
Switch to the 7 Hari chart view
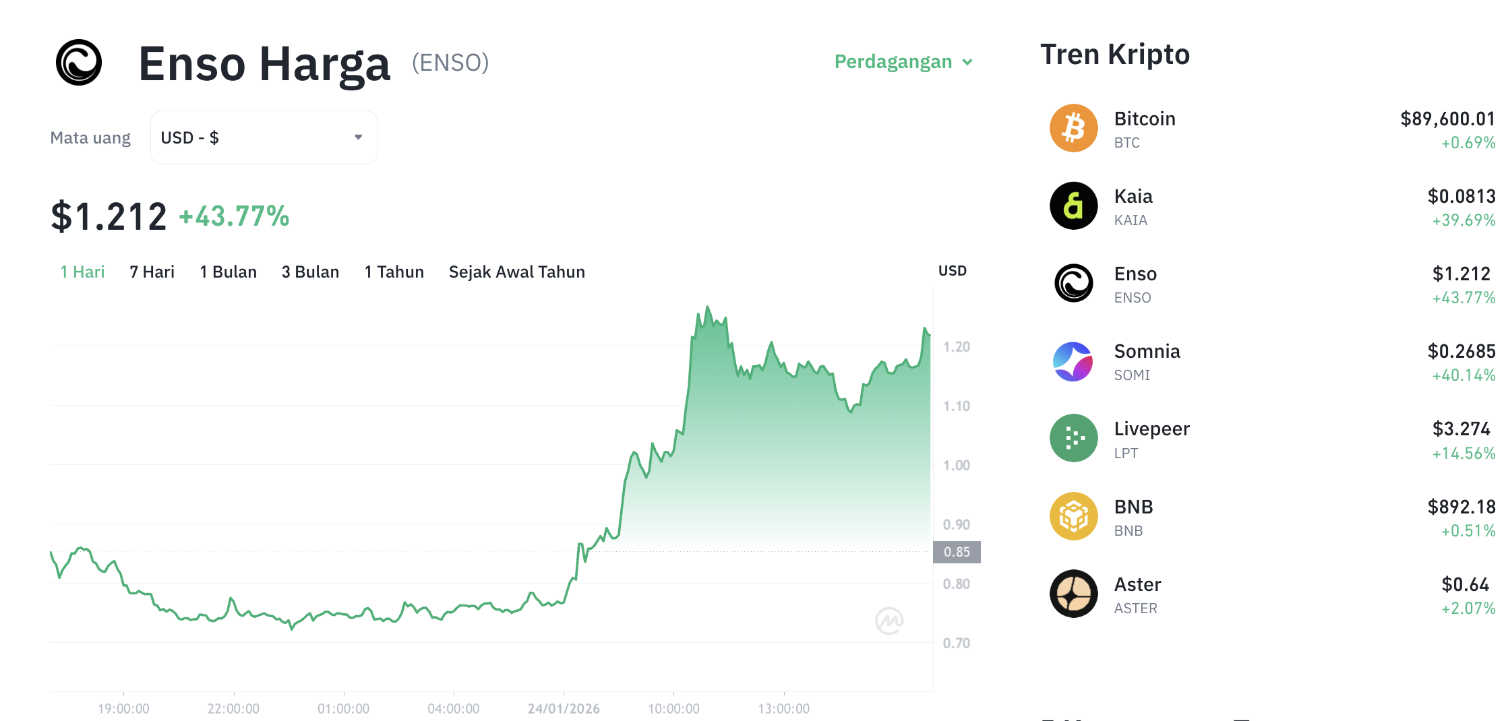(x=151, y=272)
